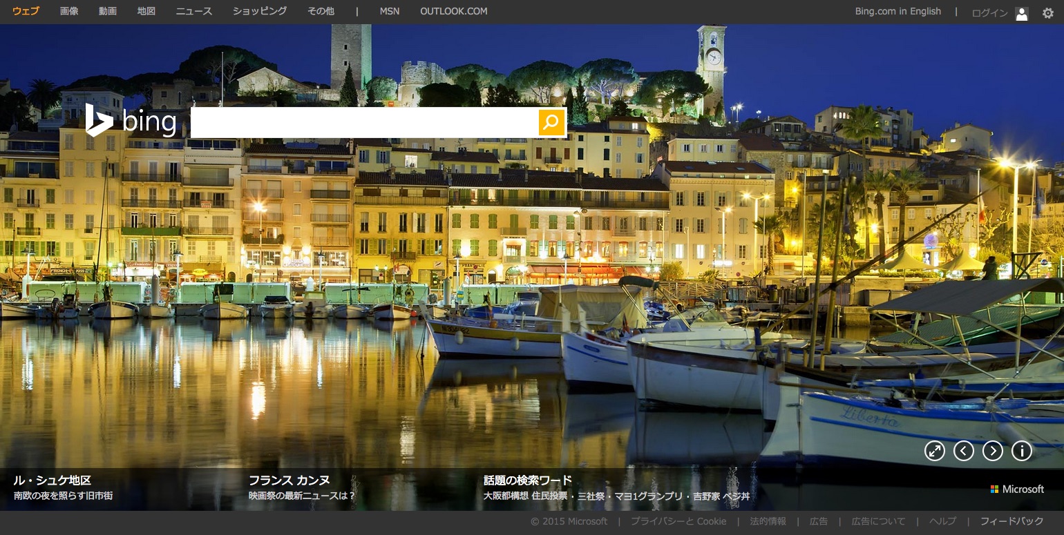1064x535 pixels.
Task: Switch to Bing.com in English
Action: [897, 12]
